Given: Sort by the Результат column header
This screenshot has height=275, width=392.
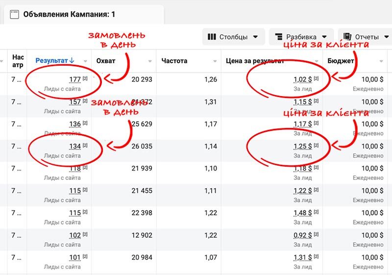Looking at the screenshot, I should [x=51, y=61].
